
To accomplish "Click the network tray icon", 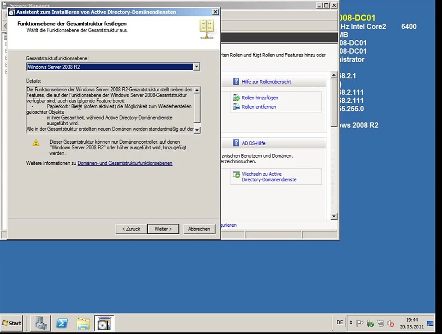I will 380,324.
